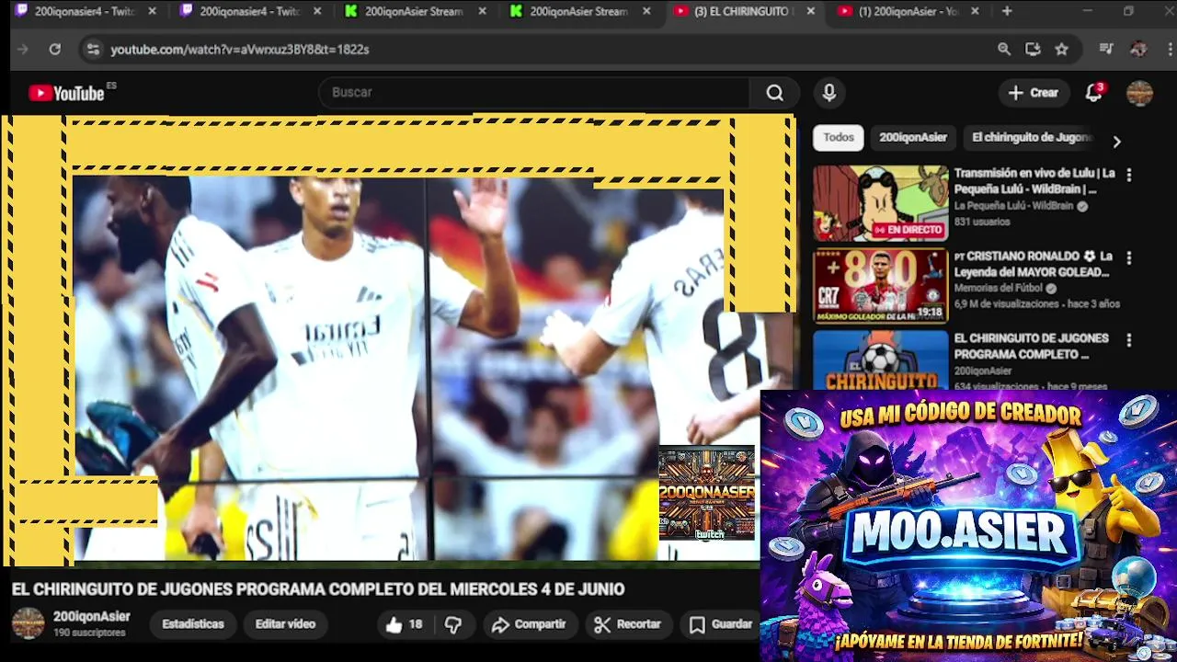Start voice search with the microphone icon
1177x662 pixels.
pyautogui.click(x=829, y=93)
